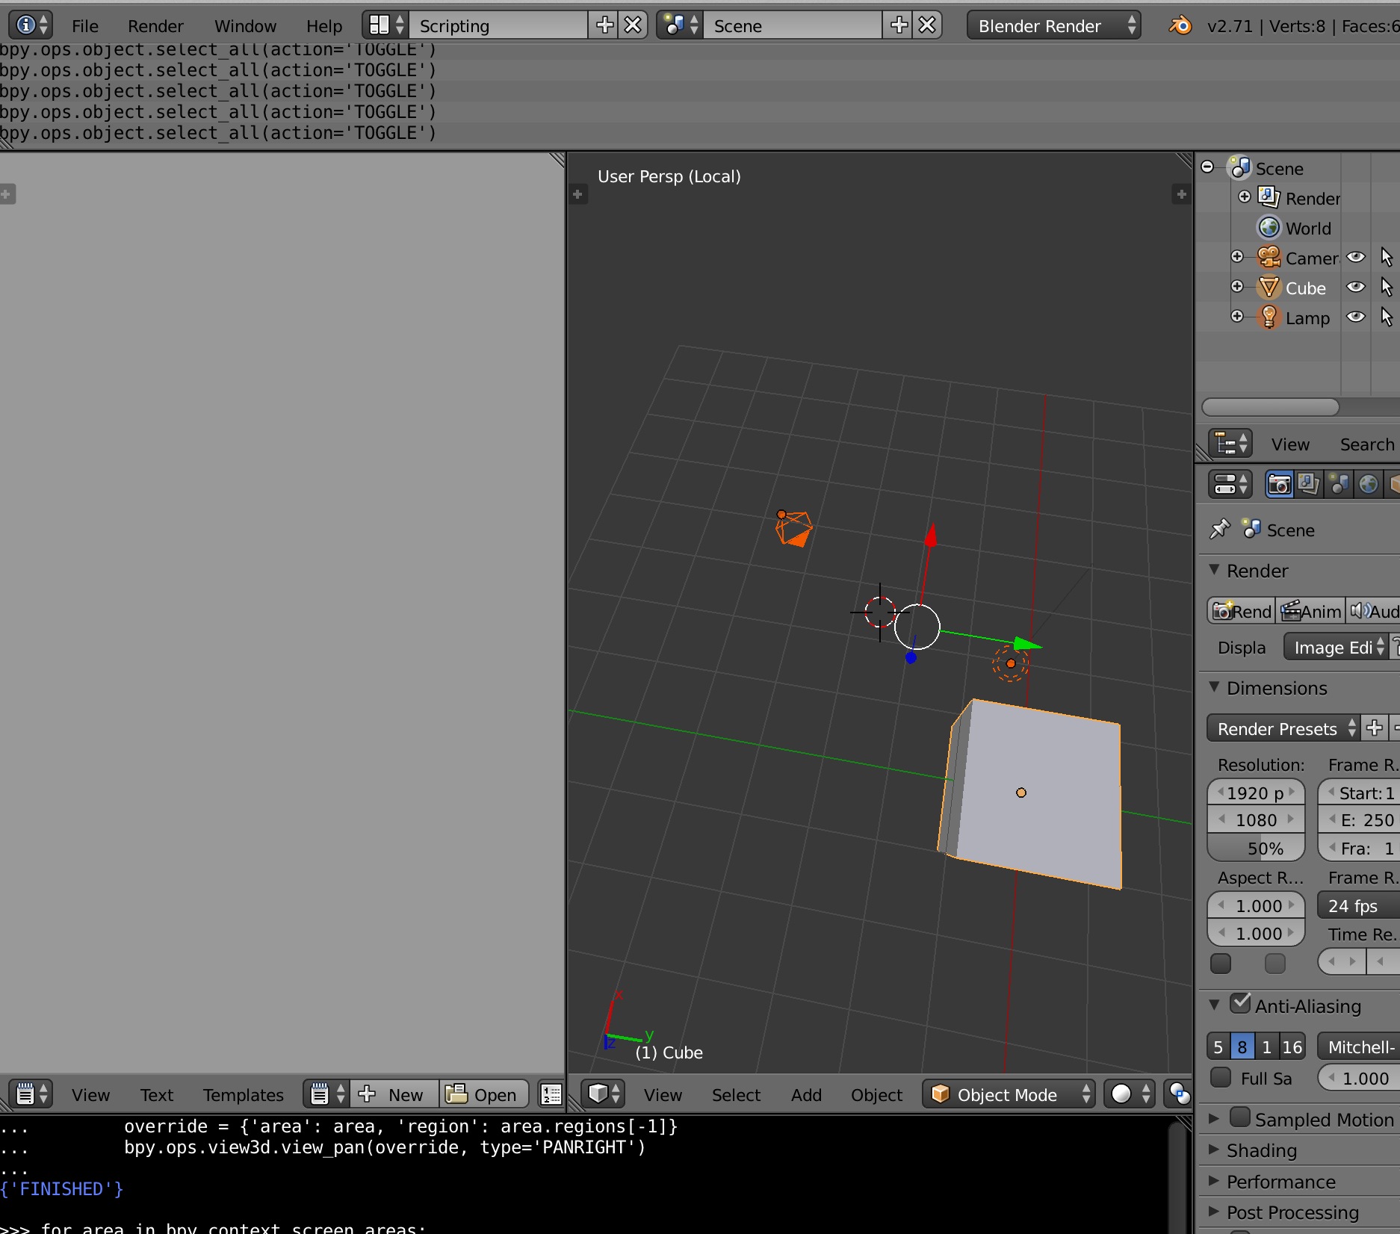Click Open to load a text file

click(483, 1094)
